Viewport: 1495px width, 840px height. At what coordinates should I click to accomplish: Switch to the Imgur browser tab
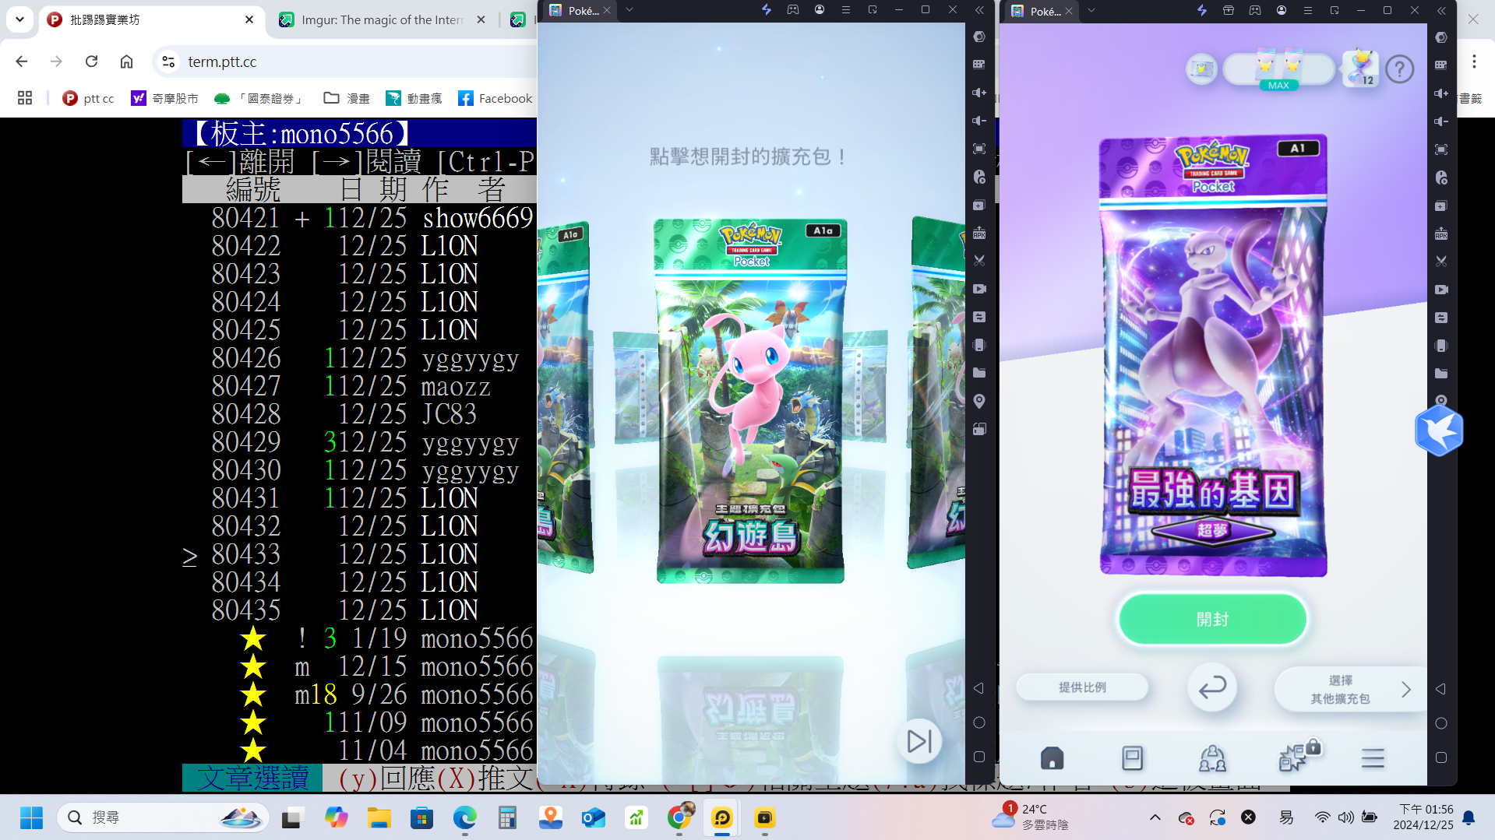(x=382, y=19)
